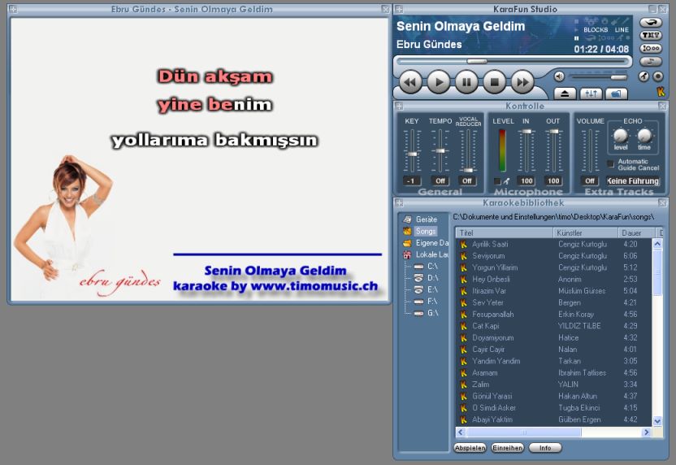
Task: Click the microphone icon in the player
Action: pyautogui.click(x=643, y=76)
